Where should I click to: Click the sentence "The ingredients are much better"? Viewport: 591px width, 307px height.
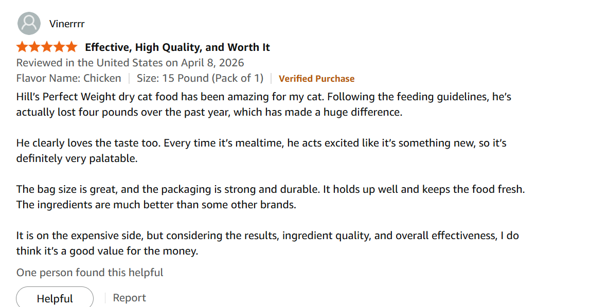[156, 205]
